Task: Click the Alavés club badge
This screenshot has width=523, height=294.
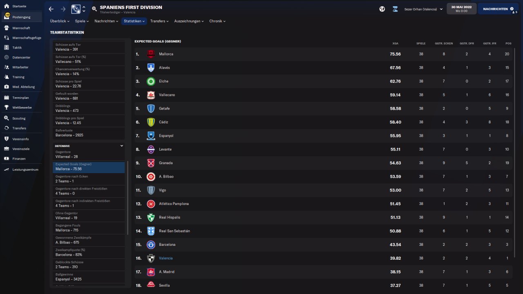Action: [x=151, y=68]
